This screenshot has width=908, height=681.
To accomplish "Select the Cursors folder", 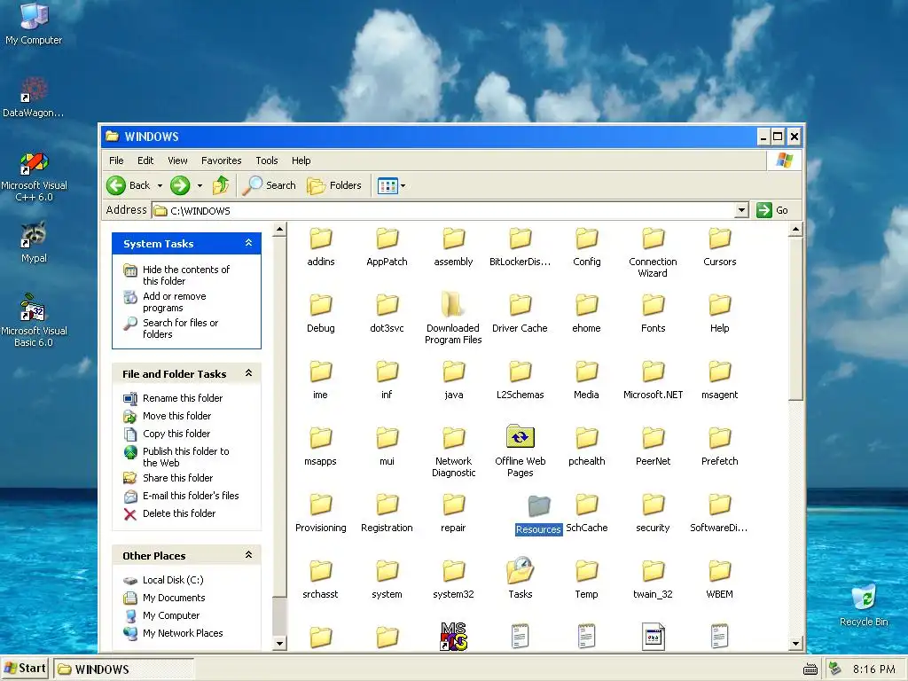I will (720, 247).
